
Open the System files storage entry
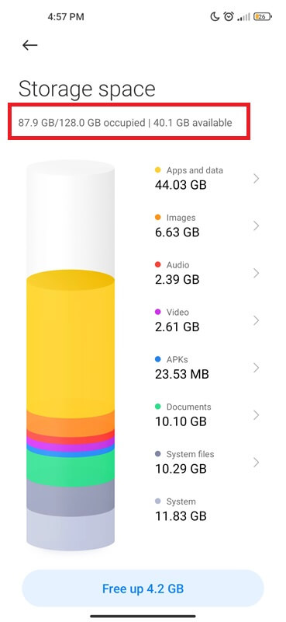(207, 462)
